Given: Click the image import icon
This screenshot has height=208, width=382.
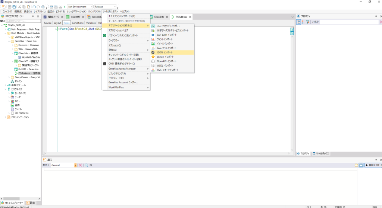Looking at the screenshot, I should 153,44.
